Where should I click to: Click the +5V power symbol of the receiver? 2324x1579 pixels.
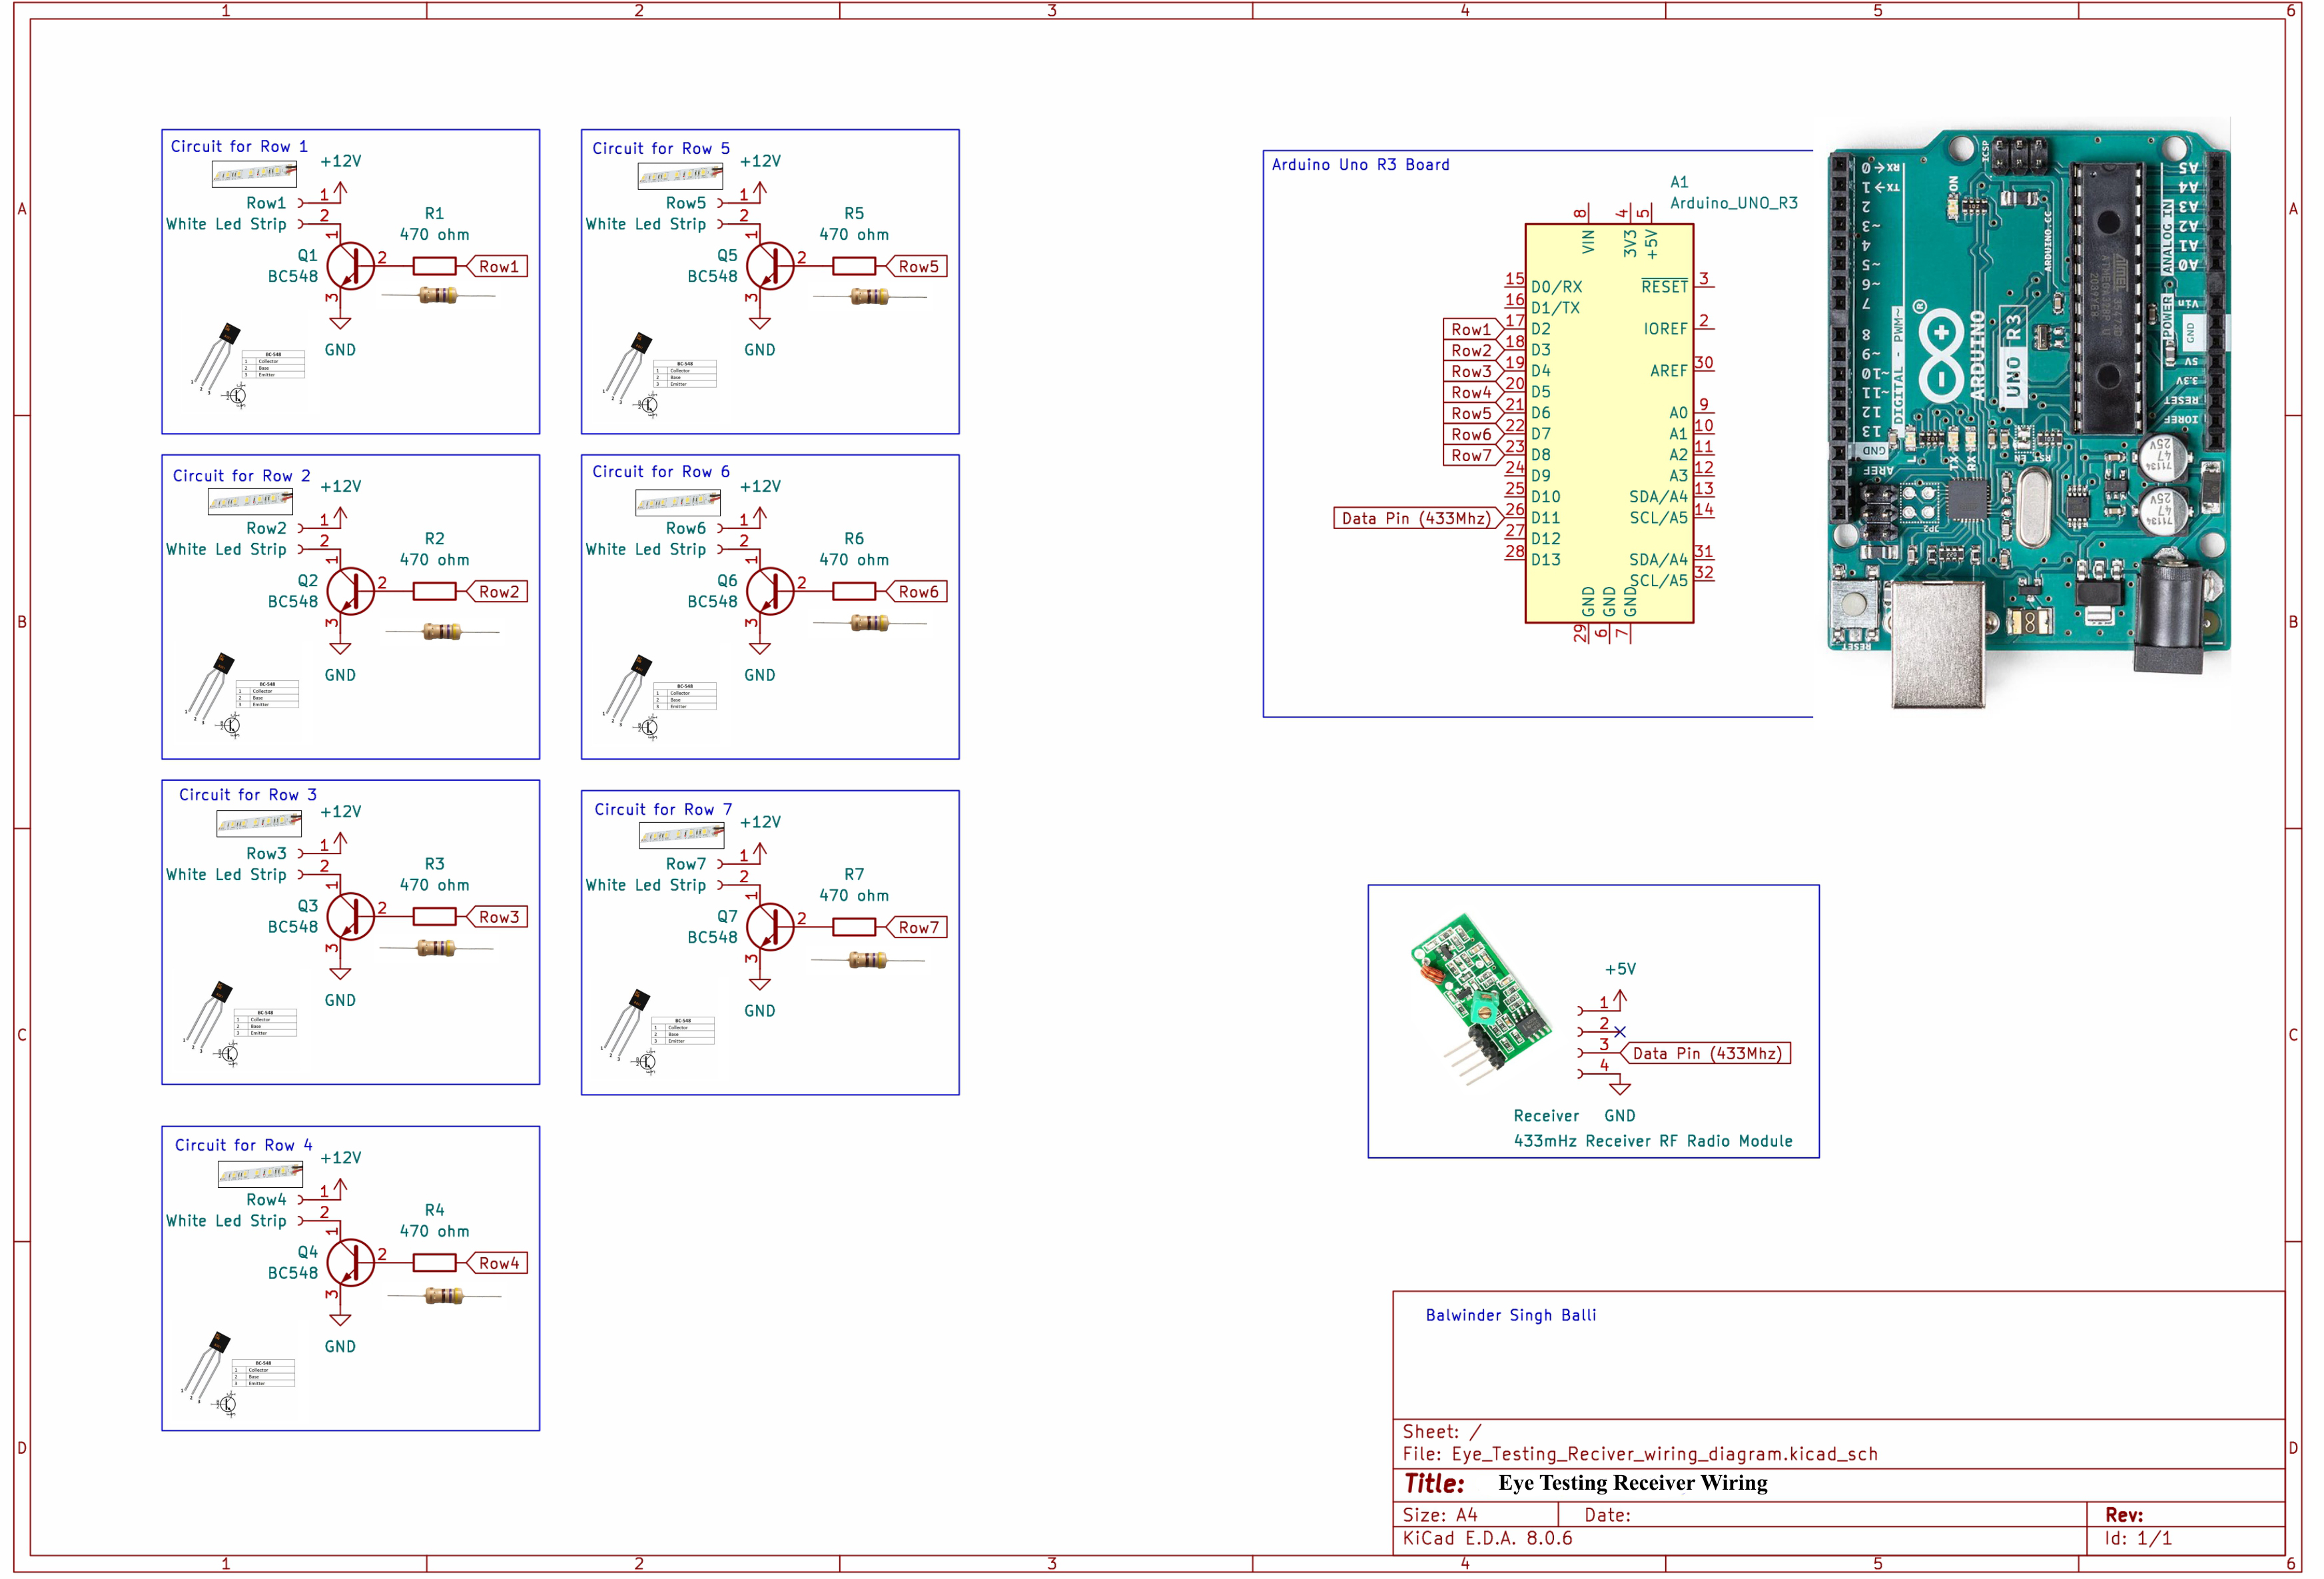tap(1620, 996)
